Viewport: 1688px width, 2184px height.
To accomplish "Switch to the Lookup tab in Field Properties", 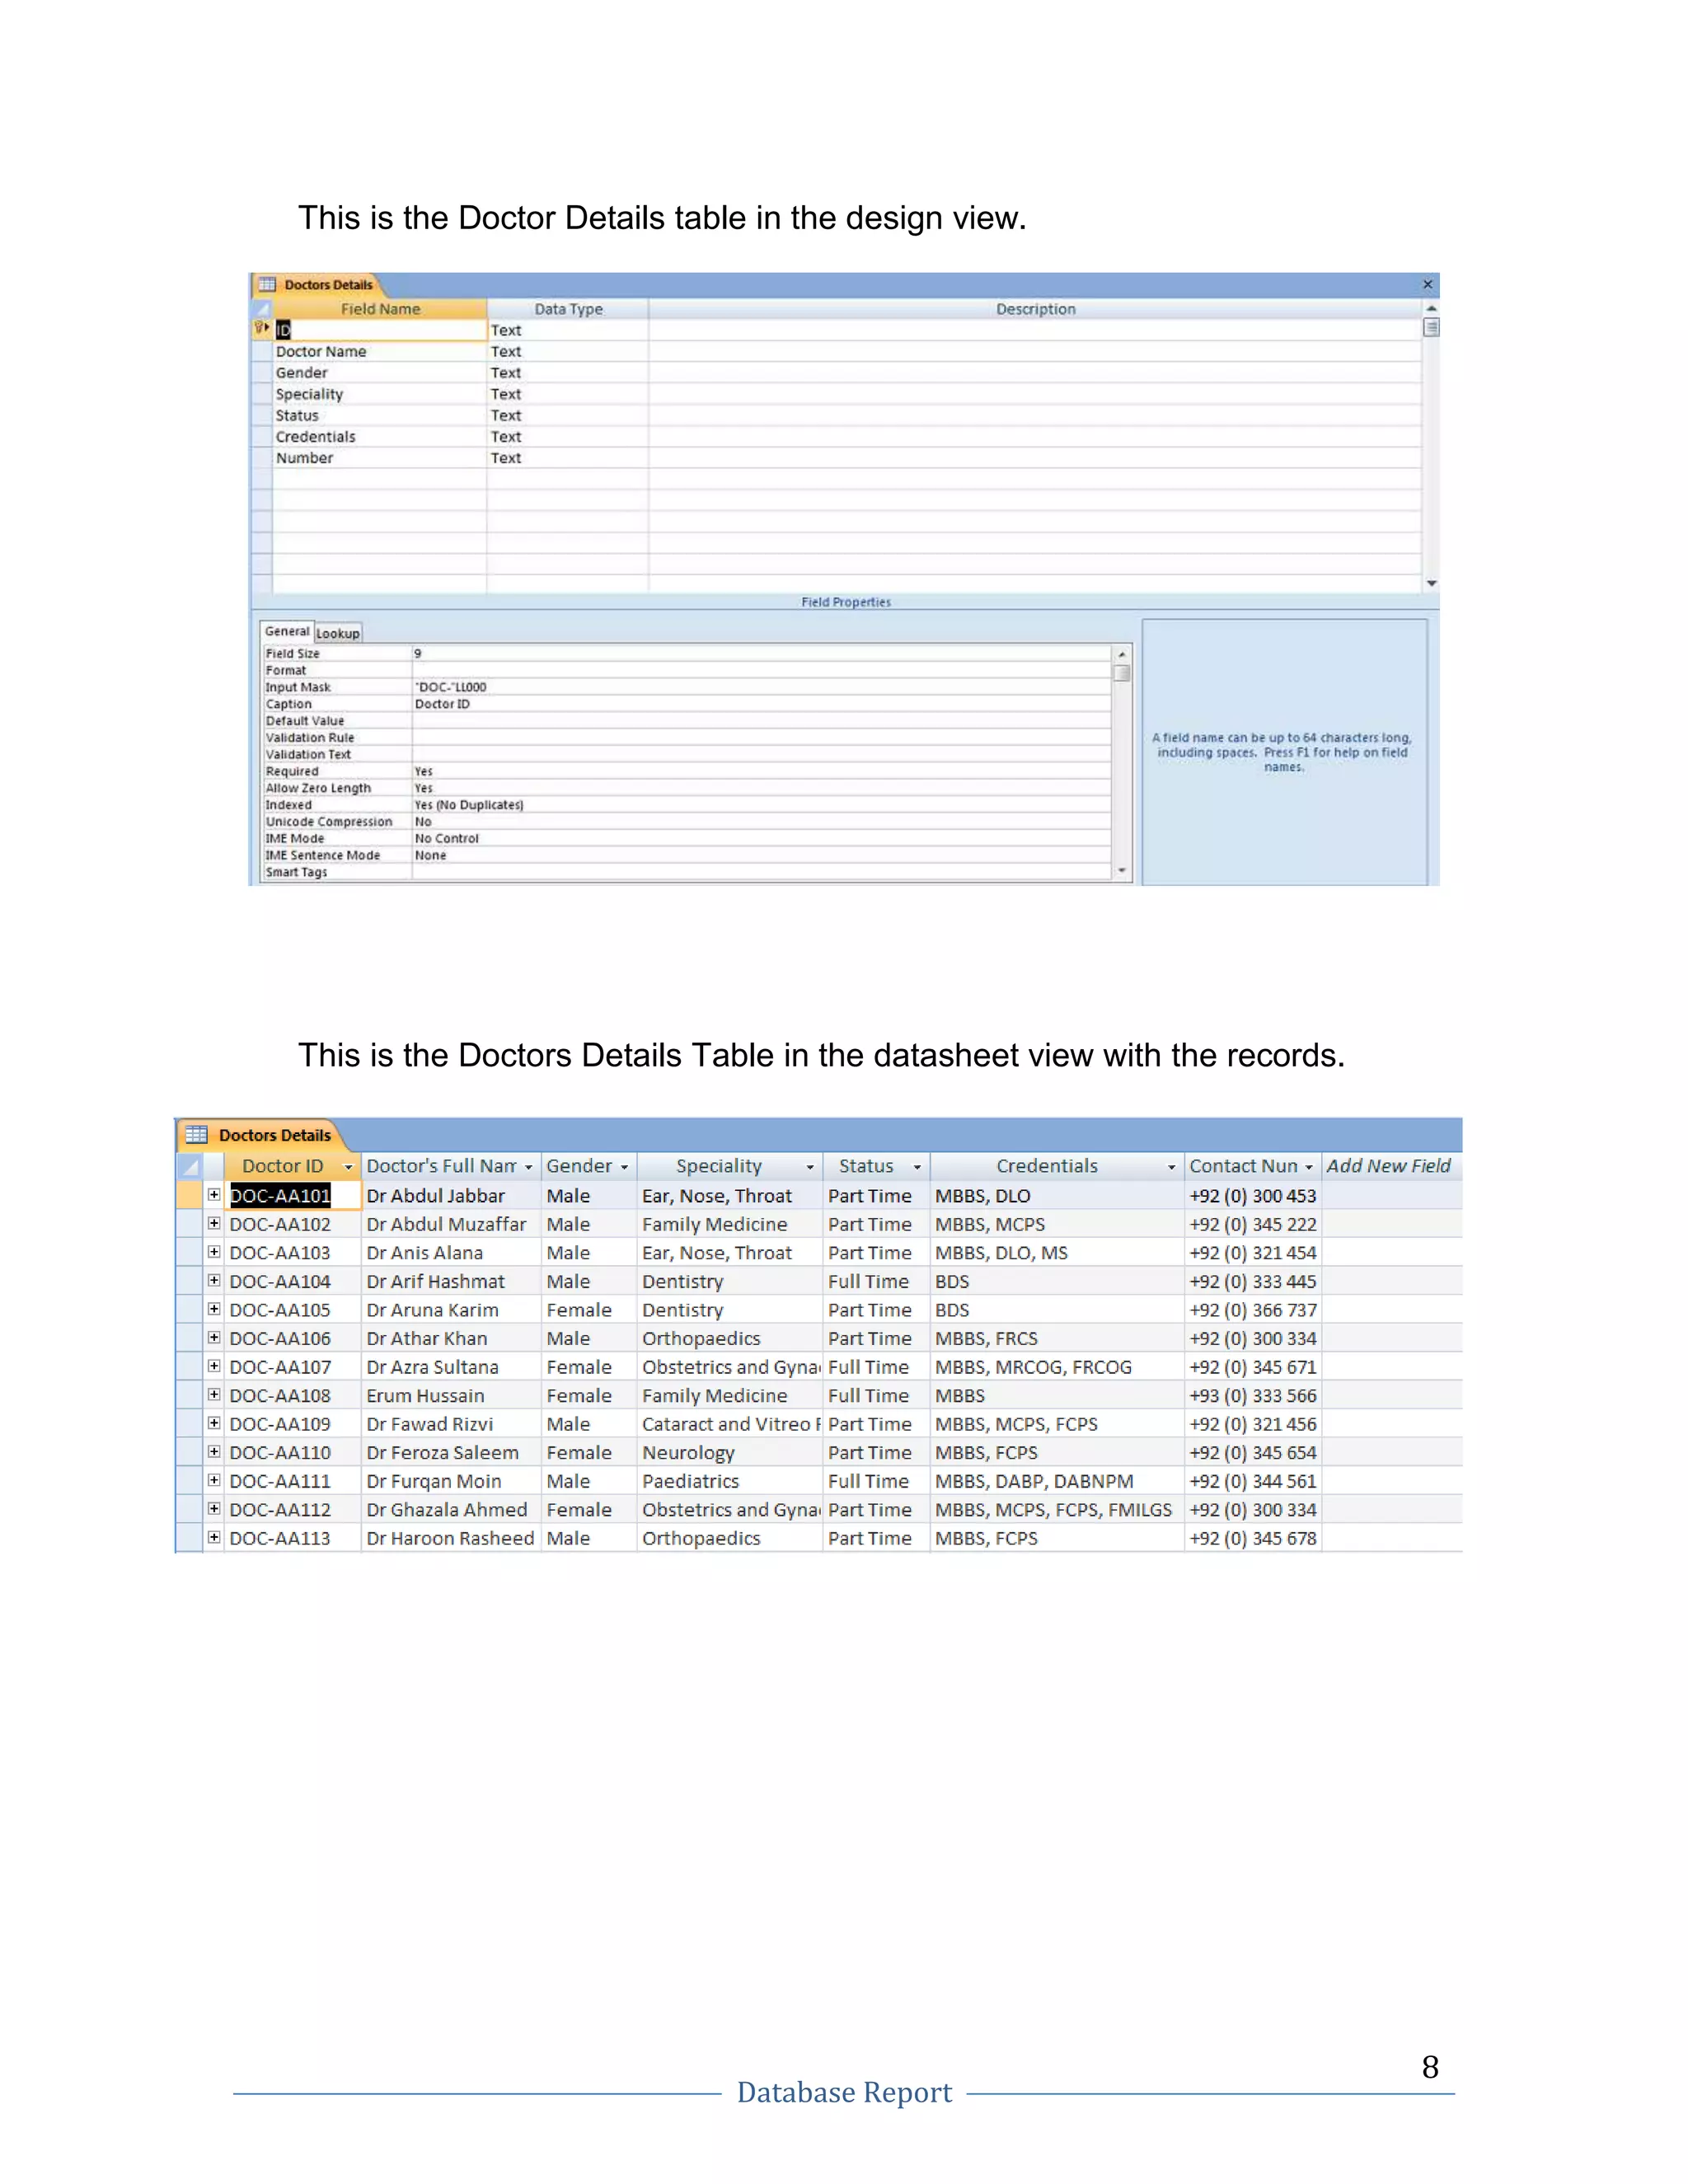I will click(338, 633).
